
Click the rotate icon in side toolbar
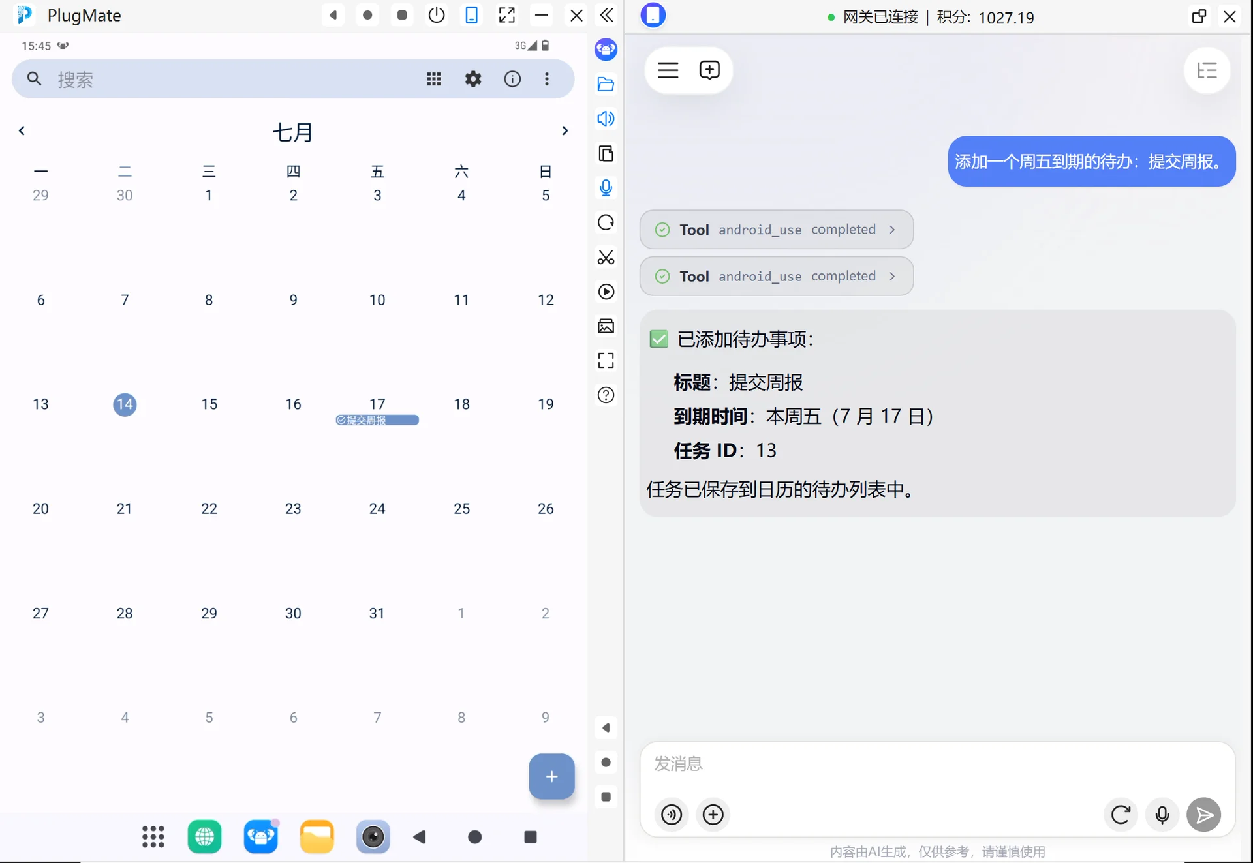(x=606, y=222)
